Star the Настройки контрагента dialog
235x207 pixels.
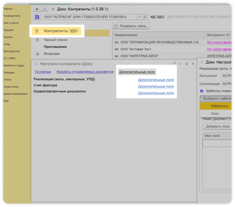[36, 64]
